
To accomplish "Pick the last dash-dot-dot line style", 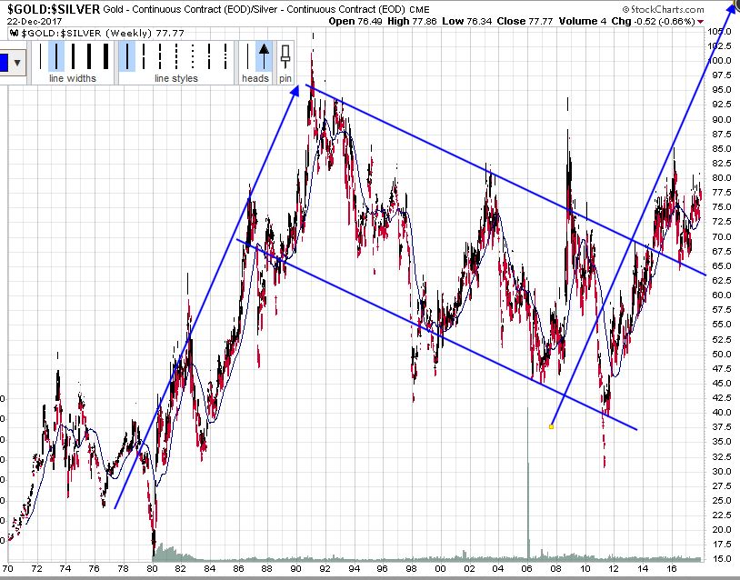I will [x=225, y=56].
